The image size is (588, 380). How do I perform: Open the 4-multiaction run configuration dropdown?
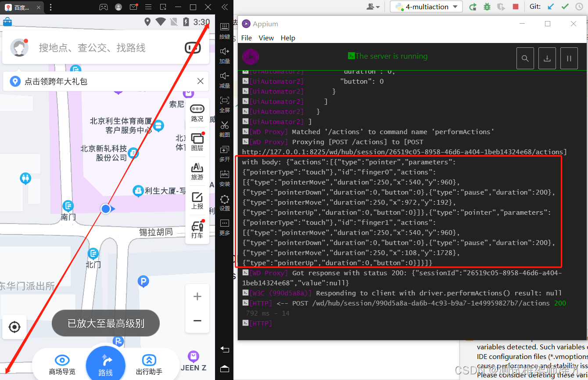click(426, 7)
